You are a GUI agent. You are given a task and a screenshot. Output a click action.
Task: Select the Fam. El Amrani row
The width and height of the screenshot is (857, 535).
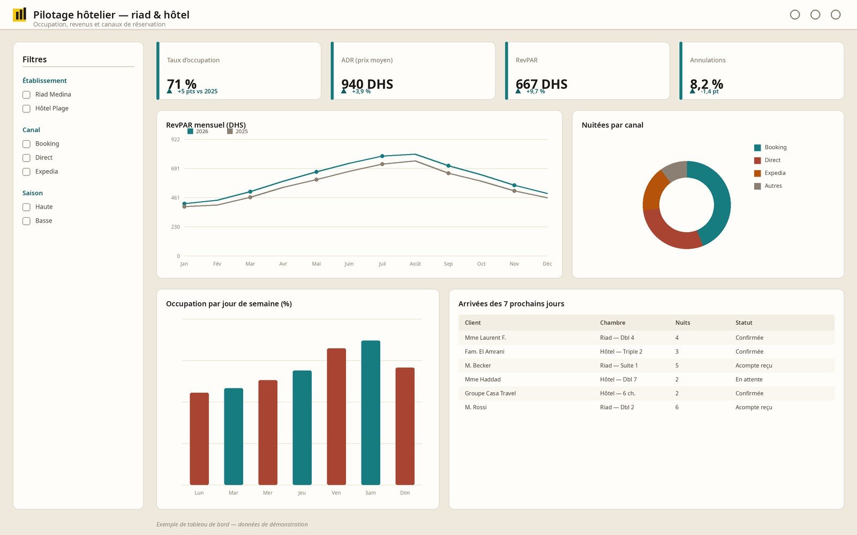click(646, 351)
